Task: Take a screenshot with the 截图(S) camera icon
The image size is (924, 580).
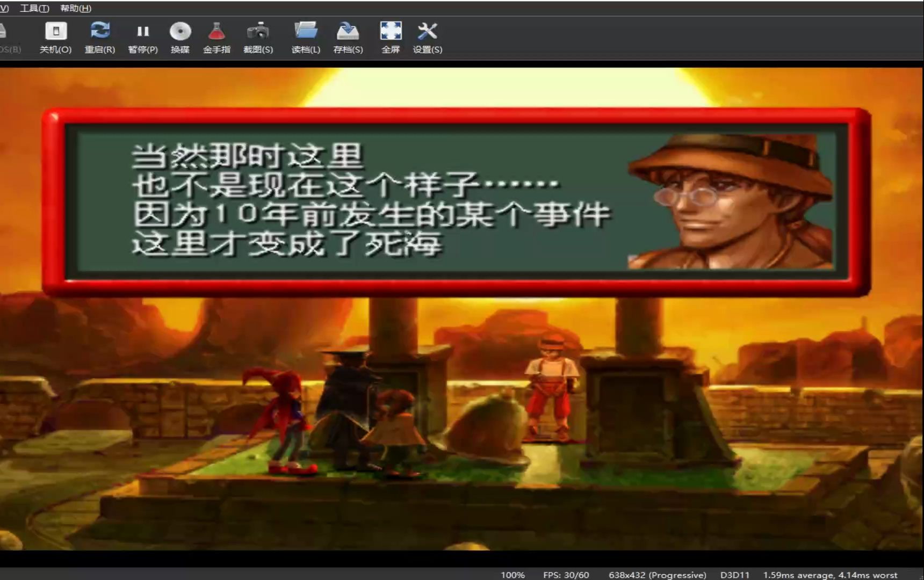Action: click(x=258, y=31)
